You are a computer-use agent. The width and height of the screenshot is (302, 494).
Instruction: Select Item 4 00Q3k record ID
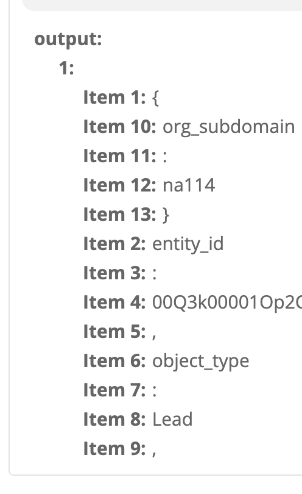[227, 302]
